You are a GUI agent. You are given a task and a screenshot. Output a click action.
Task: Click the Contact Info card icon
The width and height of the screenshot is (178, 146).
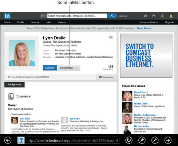(x=100, y=77)
